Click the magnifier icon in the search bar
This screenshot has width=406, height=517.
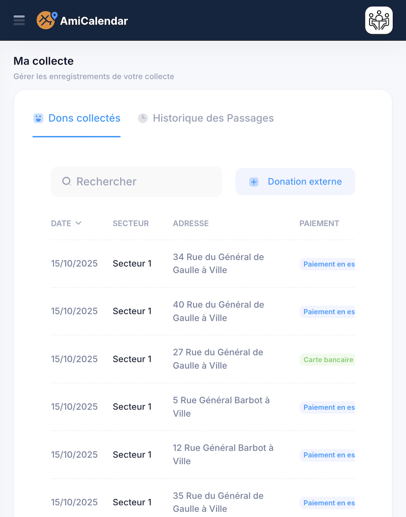(66, 181)
